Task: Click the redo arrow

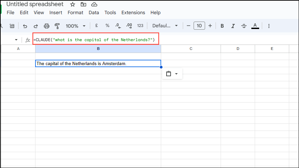Action: [x=36, y=26]
